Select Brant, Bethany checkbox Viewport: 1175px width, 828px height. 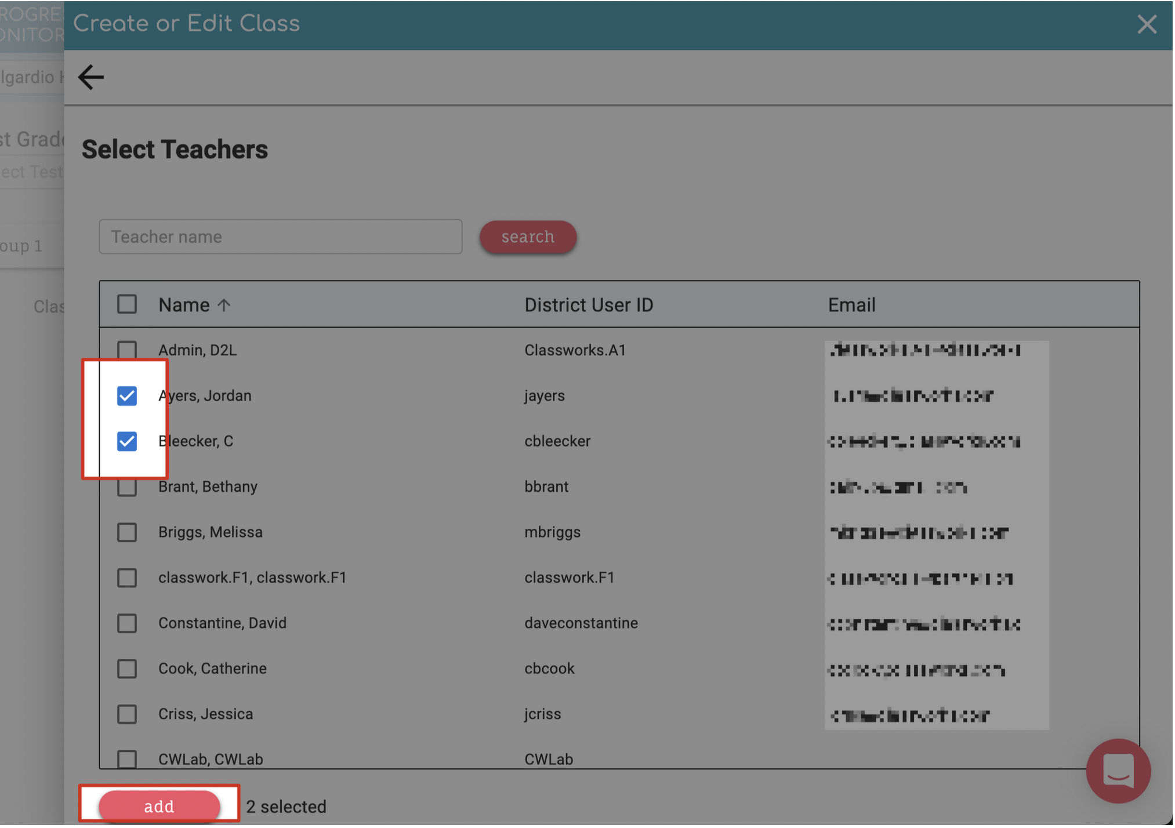pos(127,488)
